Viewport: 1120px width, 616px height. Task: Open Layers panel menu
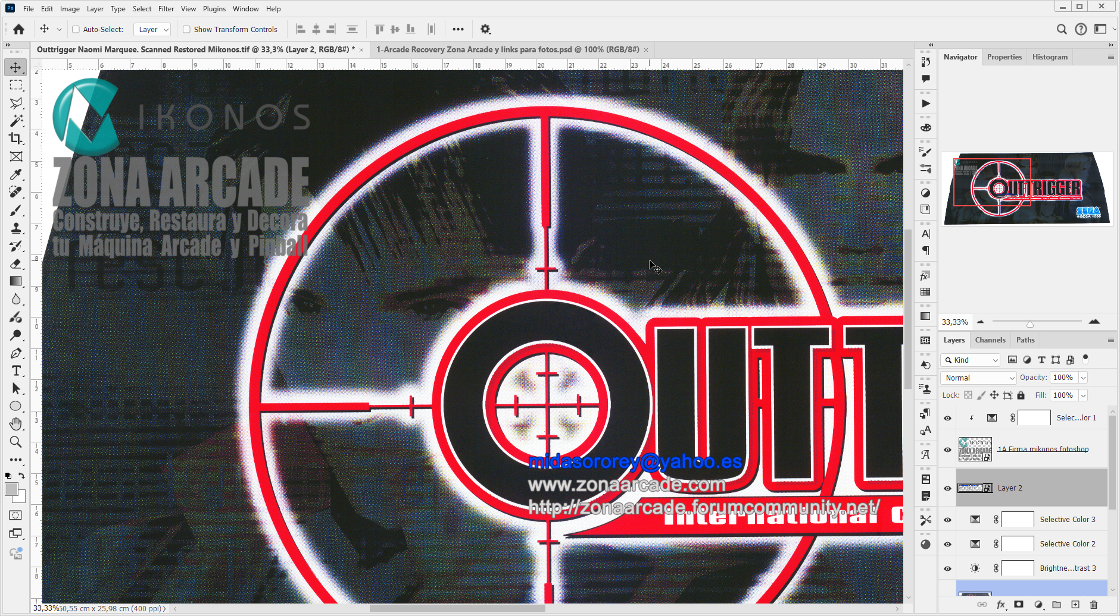pos(1110,340)
